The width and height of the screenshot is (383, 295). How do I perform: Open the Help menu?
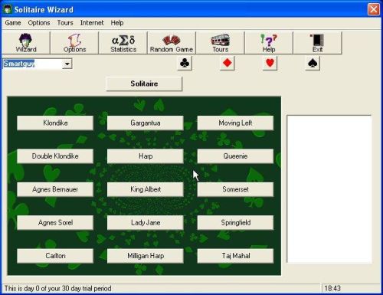[x=117, y=23]
